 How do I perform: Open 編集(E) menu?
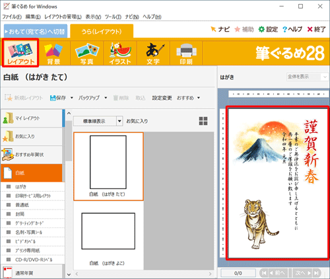(x=33, y=17)
